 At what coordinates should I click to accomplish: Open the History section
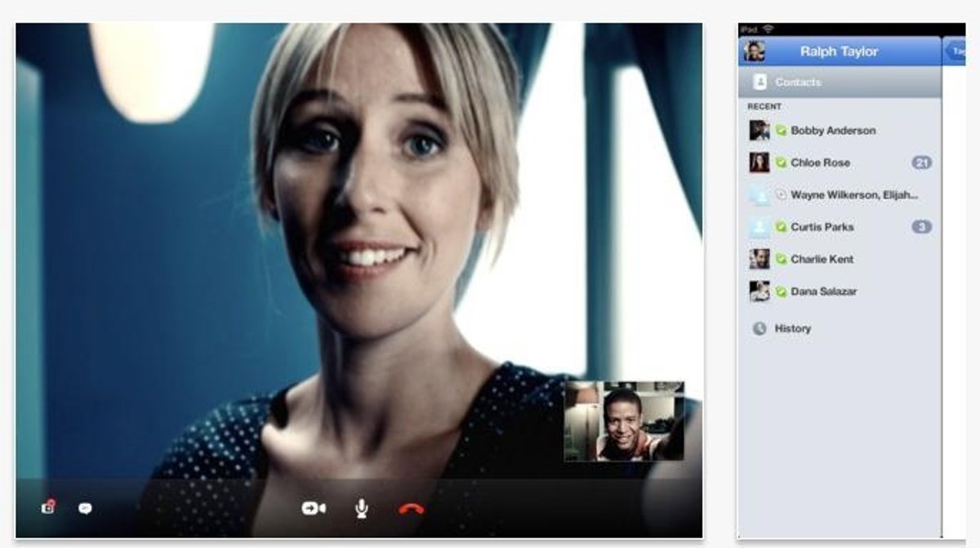point(792,328)
